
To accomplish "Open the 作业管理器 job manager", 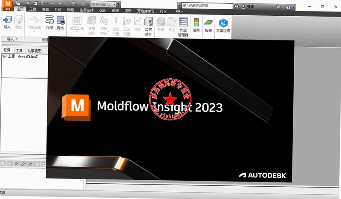I will pos(183,27).
